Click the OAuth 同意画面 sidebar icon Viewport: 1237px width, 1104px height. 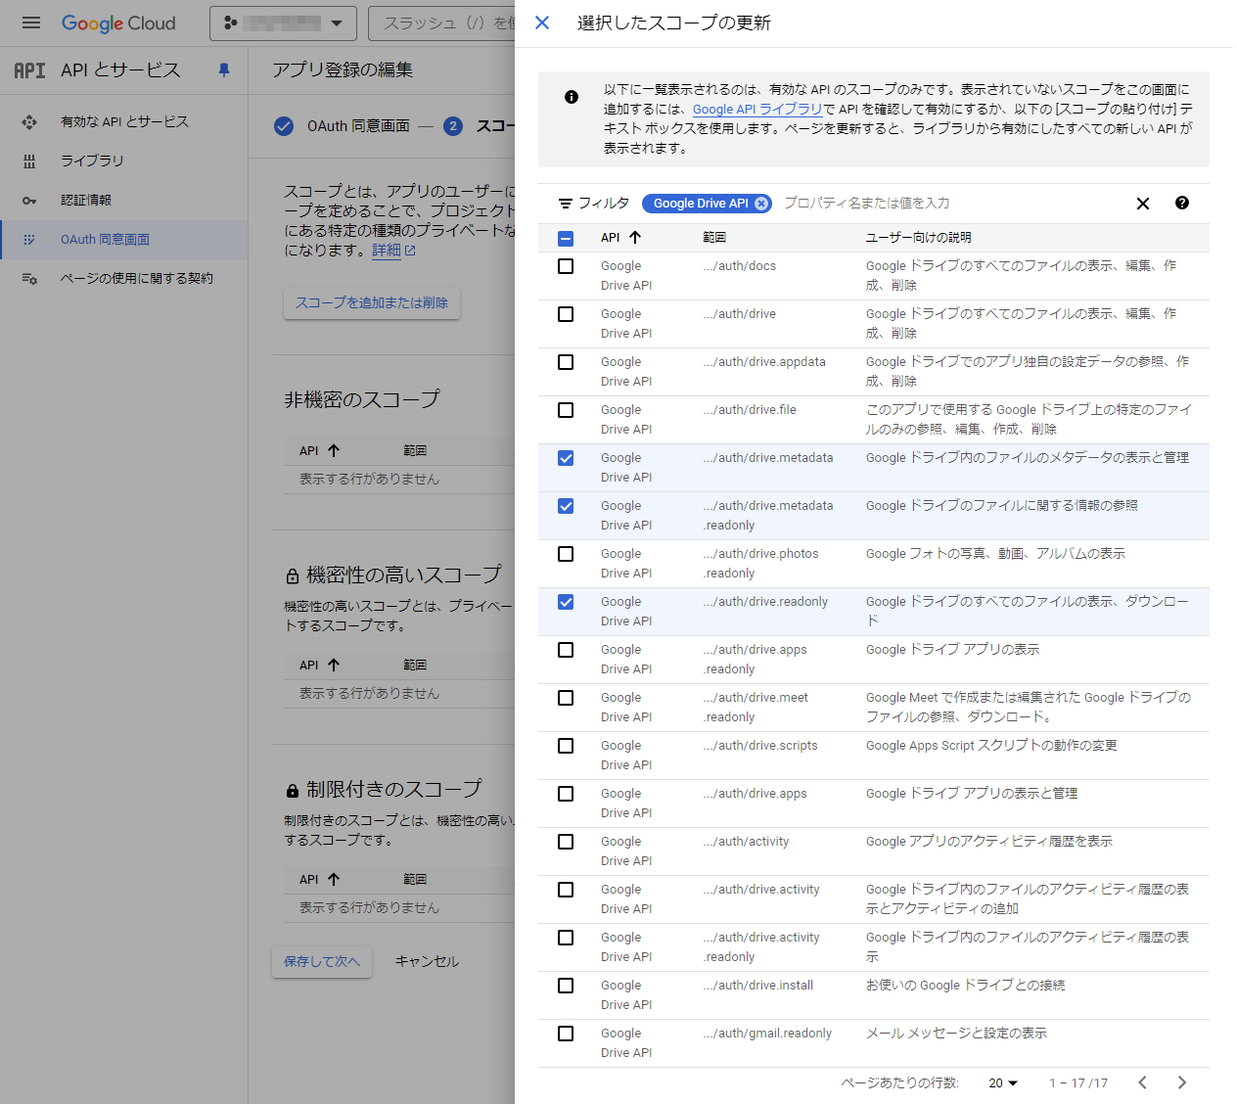pyautogui.click(x=29, y=239)
